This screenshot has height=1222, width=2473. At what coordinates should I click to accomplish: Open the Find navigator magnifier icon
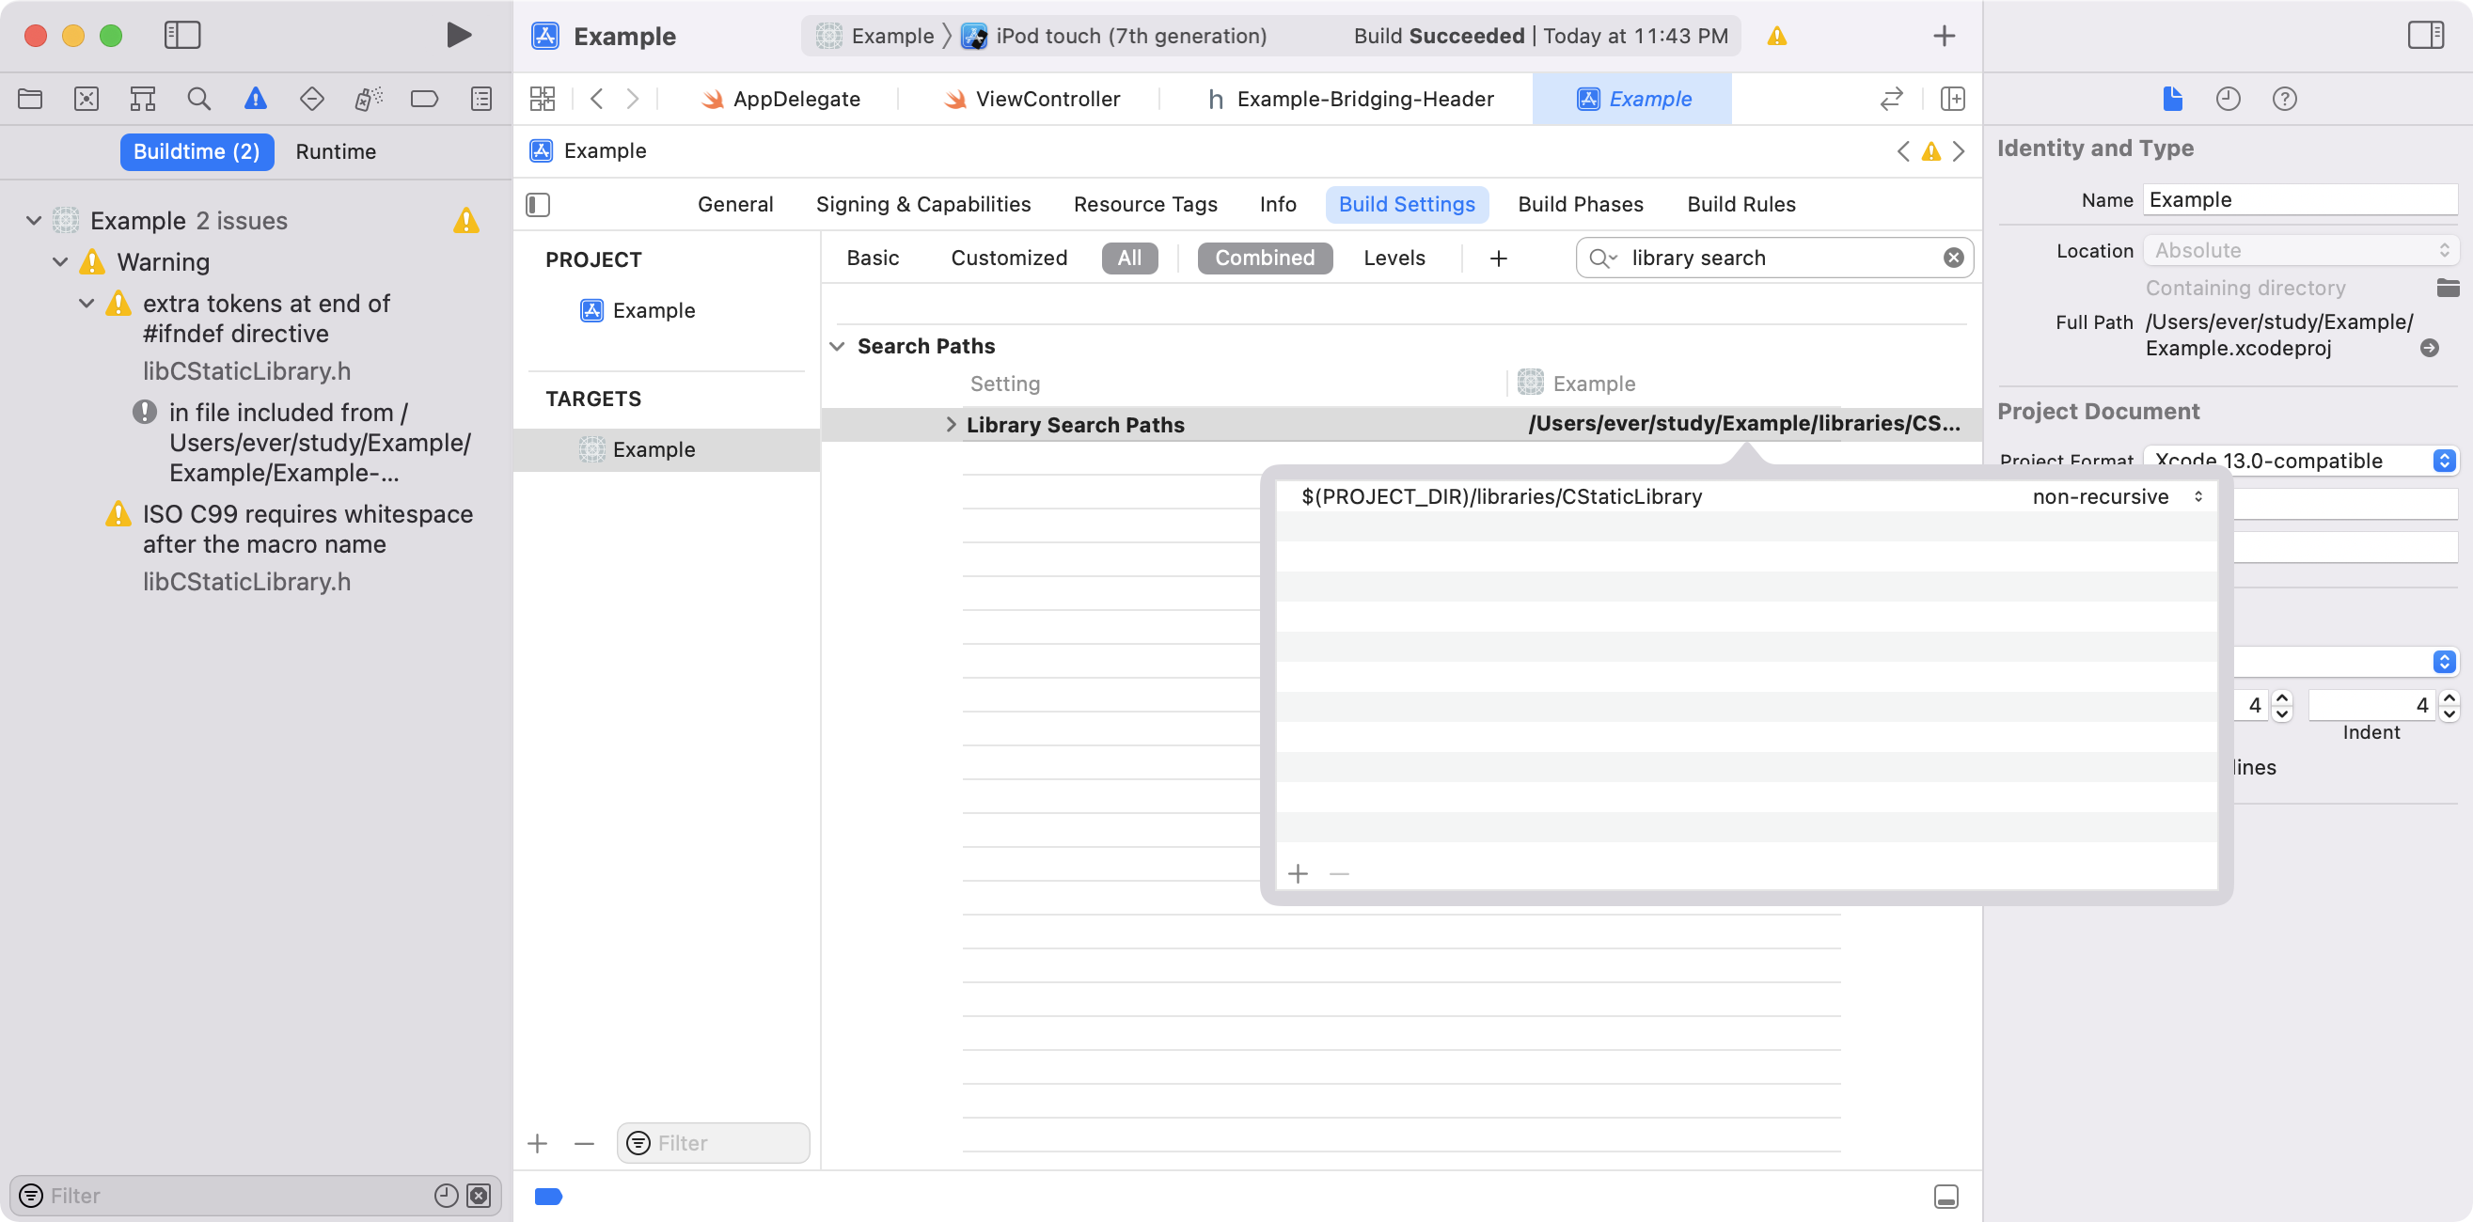[198, 99]
